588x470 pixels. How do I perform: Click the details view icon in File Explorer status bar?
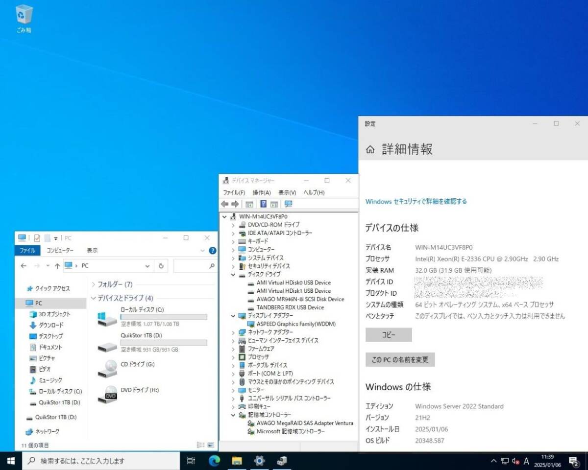point(200,445)
